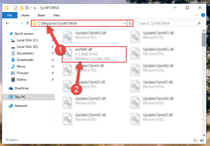The image size is (210, 146).
Task: Click the up-one-level arrow
Action: pyautogui.click(x=28, y=23)
